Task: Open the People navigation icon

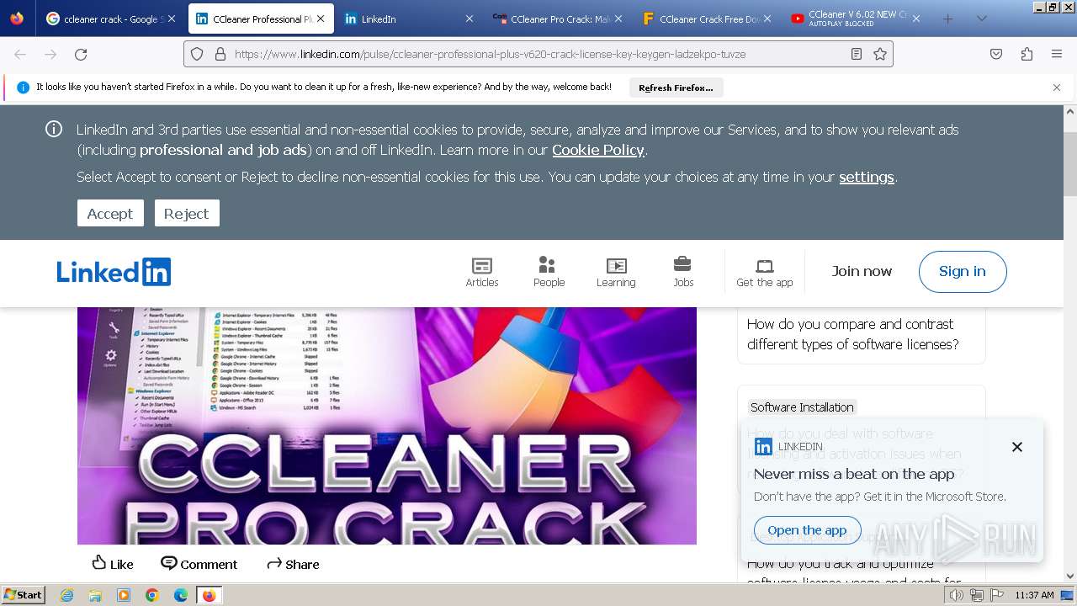Action: (x=549, y=272)
